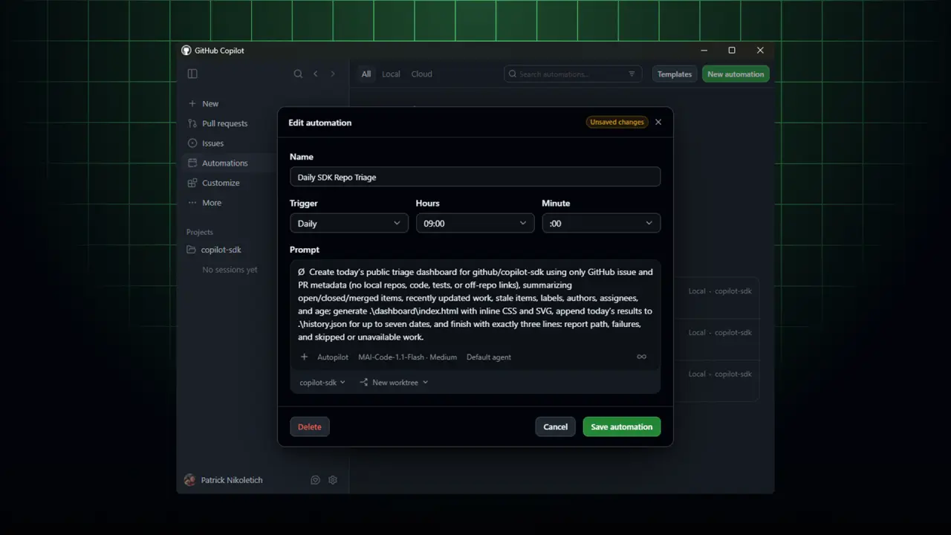Click the filter icon in the search automations box
Screen dimensions: 951x535
(x=632, y=74)
